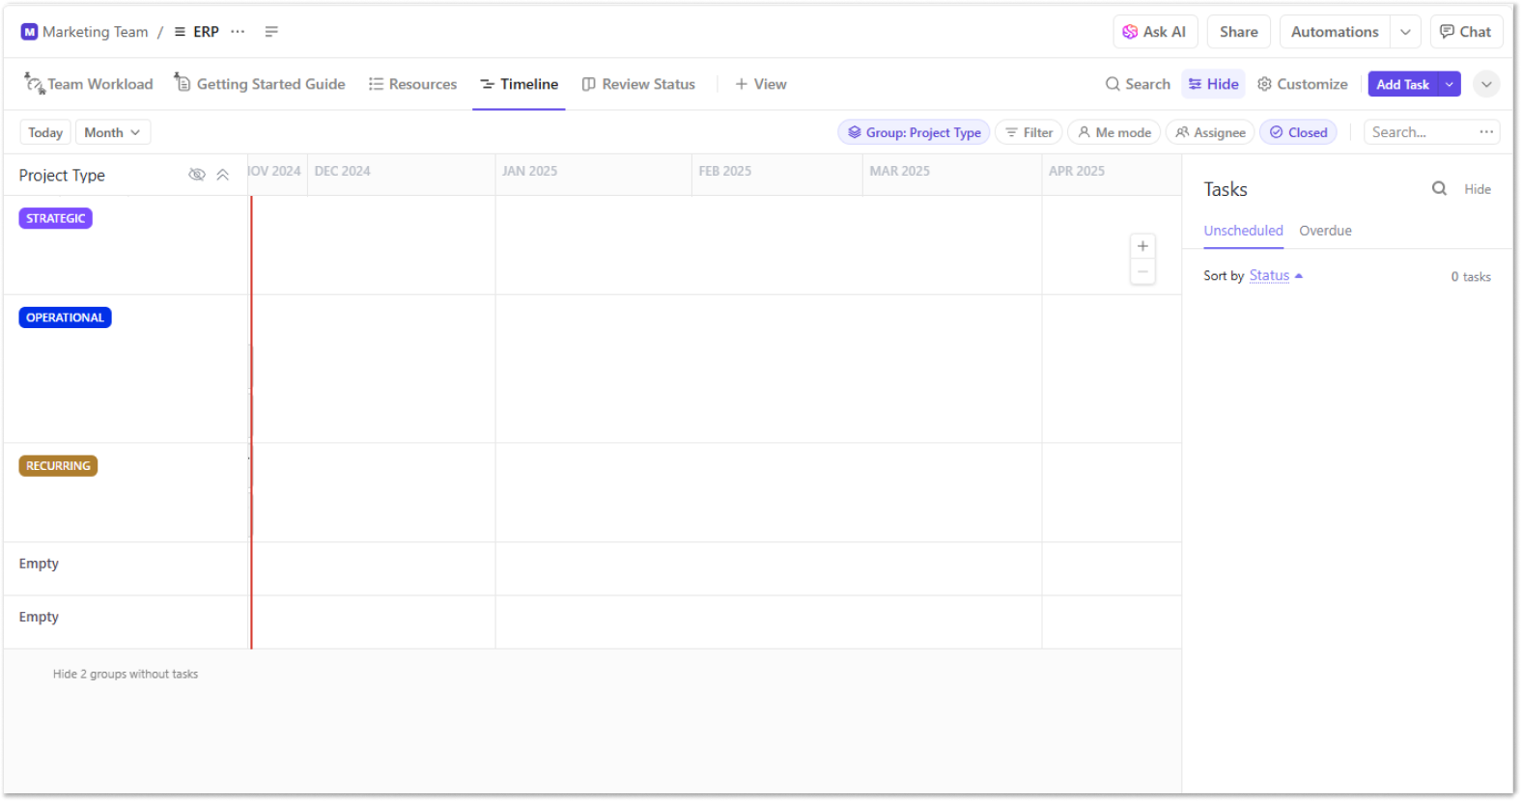
Task: Zoom in the timeline with plus button
Action: [1142, 246]
